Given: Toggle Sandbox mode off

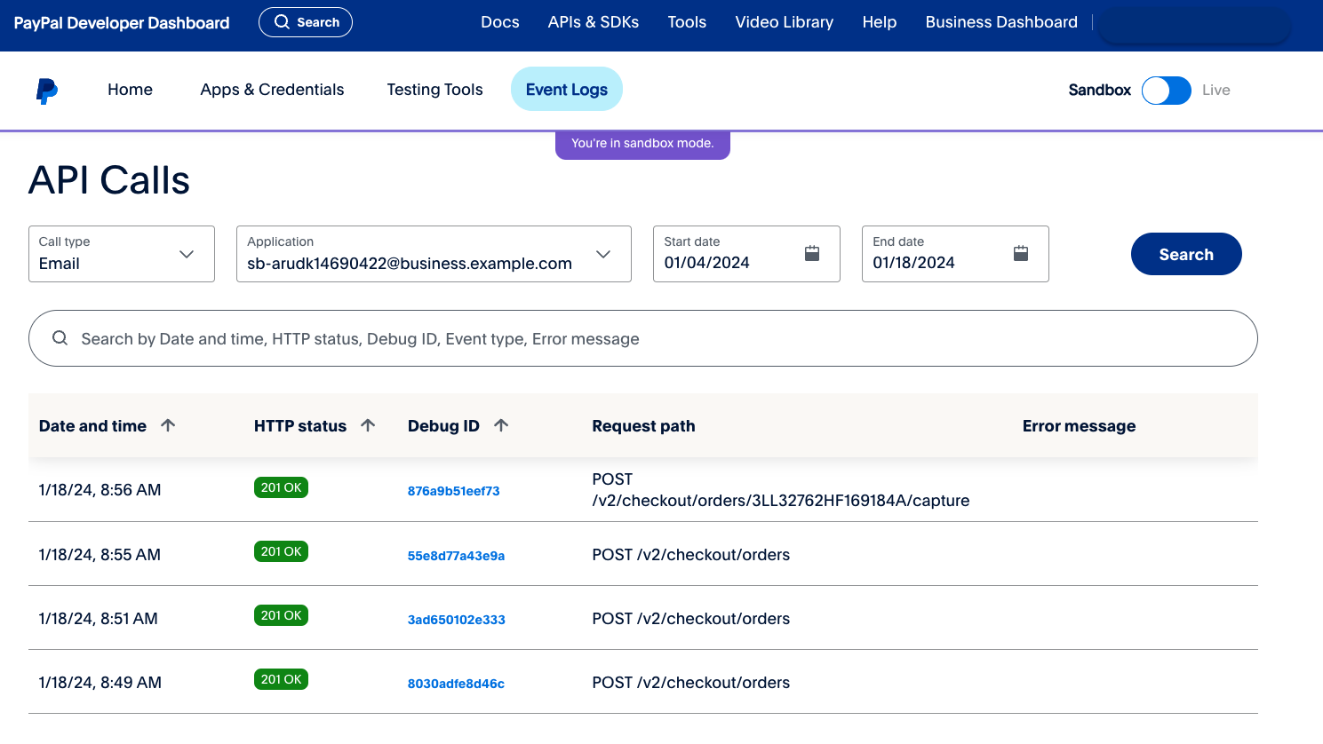Looking at the screenshot, I should click(1166, 91).
